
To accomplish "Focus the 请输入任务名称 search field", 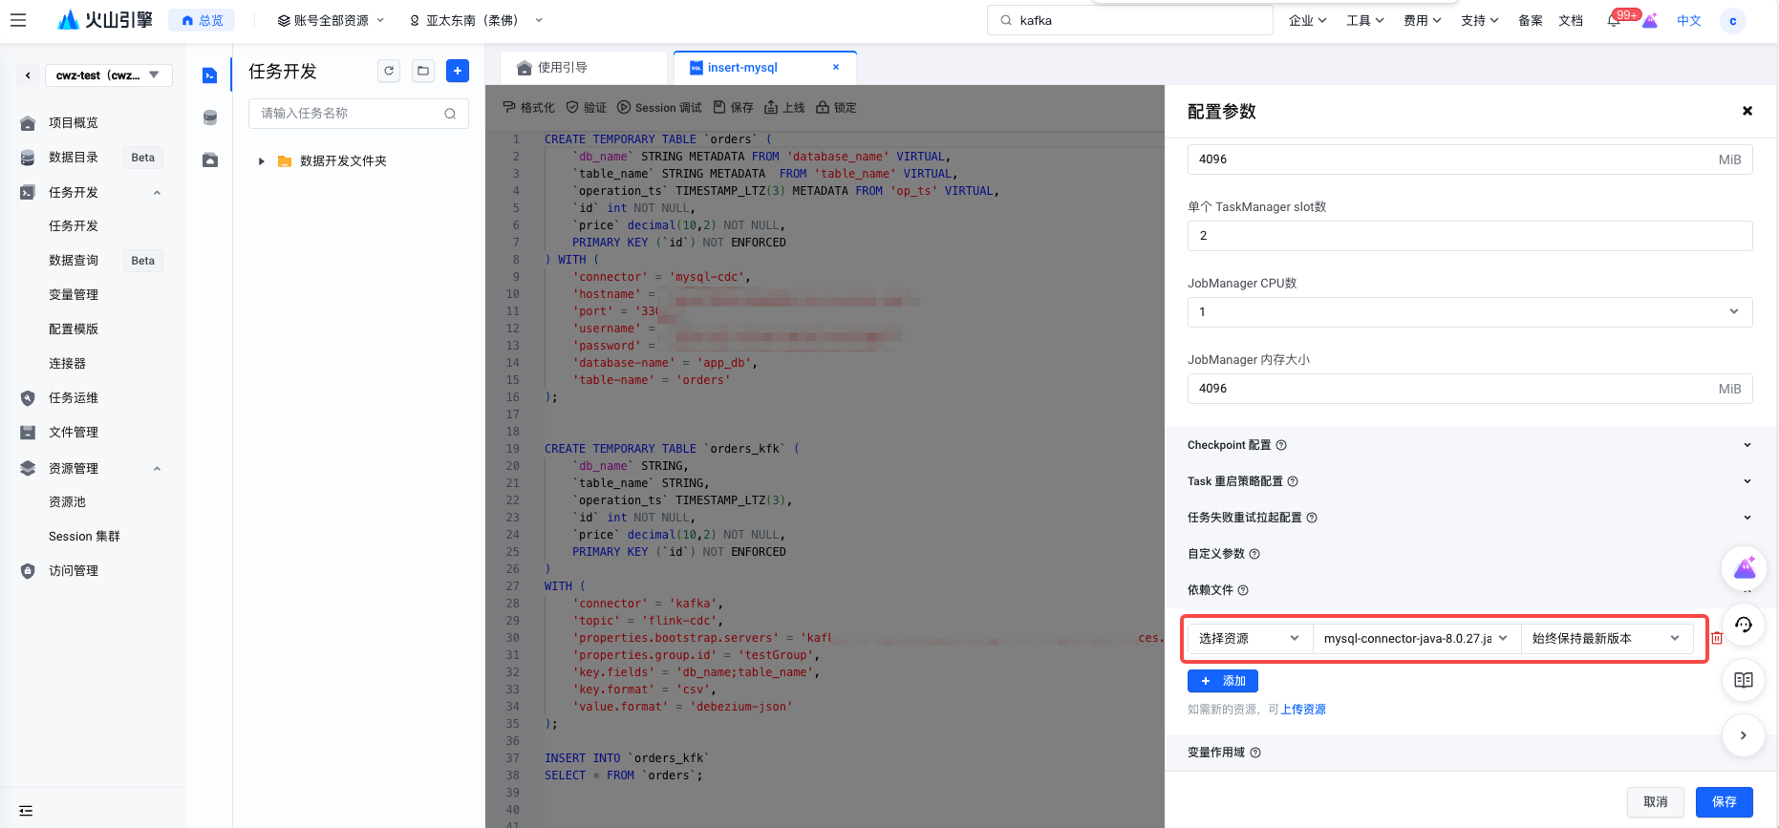I will point(358,114).
